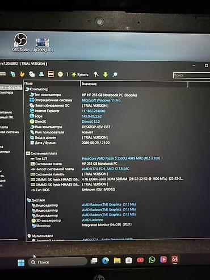Select the DIMM1: SK hynix row

coord(55,179)
